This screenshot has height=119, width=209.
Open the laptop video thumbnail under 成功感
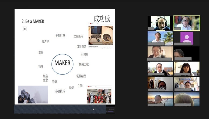(100, 35)
